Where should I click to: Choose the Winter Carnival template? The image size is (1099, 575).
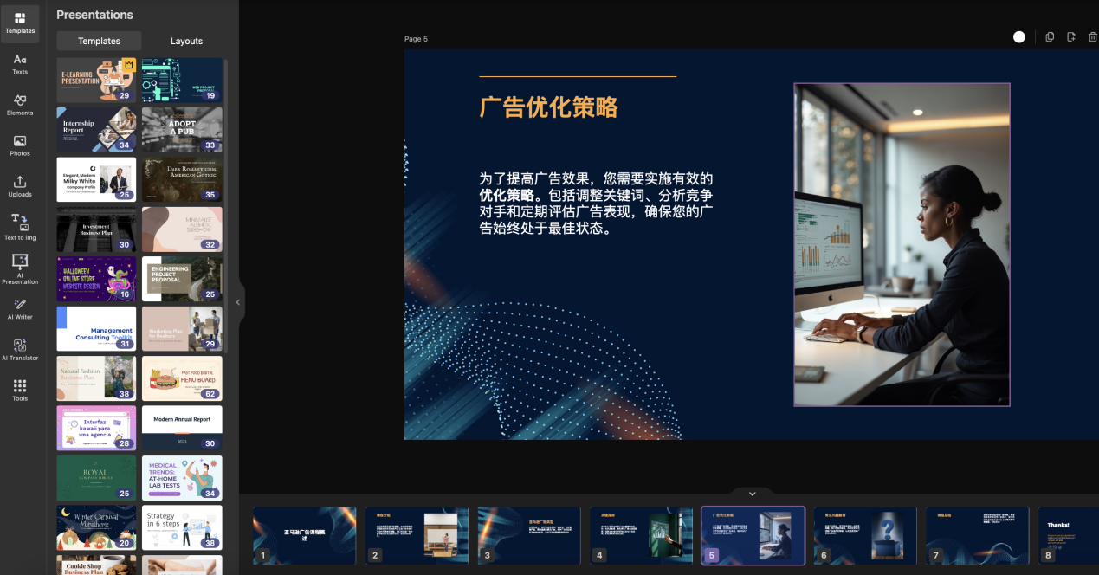pos(96,527)
